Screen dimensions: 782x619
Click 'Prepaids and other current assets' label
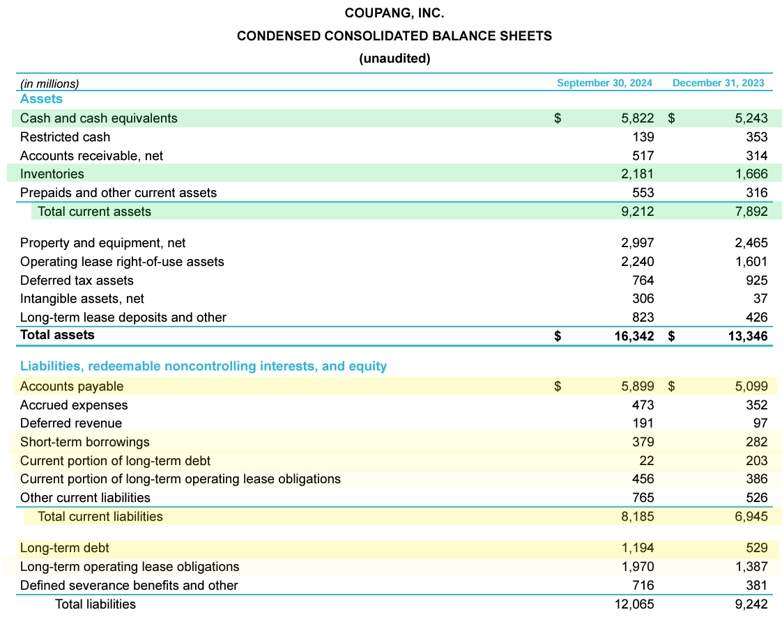point(118,193)
